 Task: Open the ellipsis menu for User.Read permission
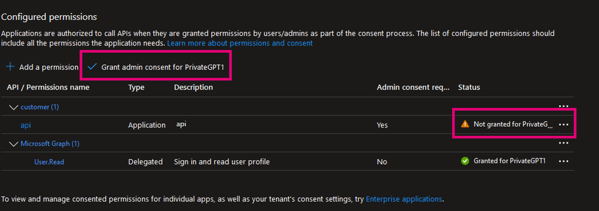563,161
